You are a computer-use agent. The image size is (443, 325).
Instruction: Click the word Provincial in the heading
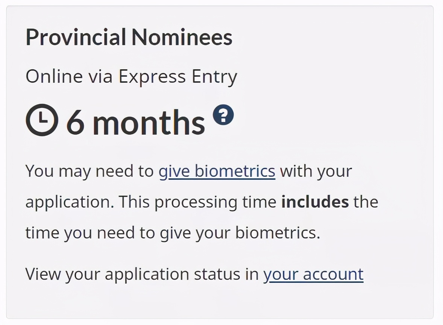point(76,37)
